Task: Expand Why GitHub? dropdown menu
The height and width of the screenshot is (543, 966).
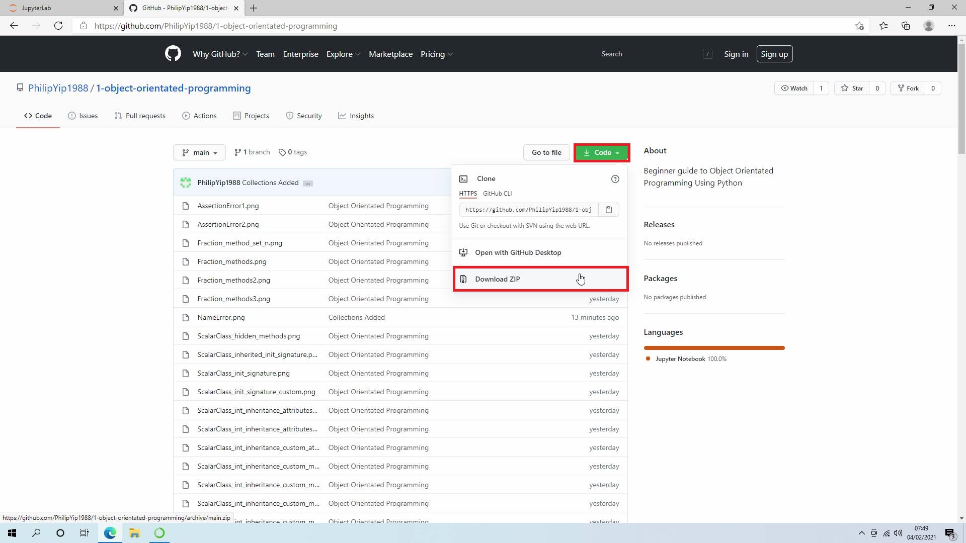Action: pyautogui.click(x=220, y=54)
